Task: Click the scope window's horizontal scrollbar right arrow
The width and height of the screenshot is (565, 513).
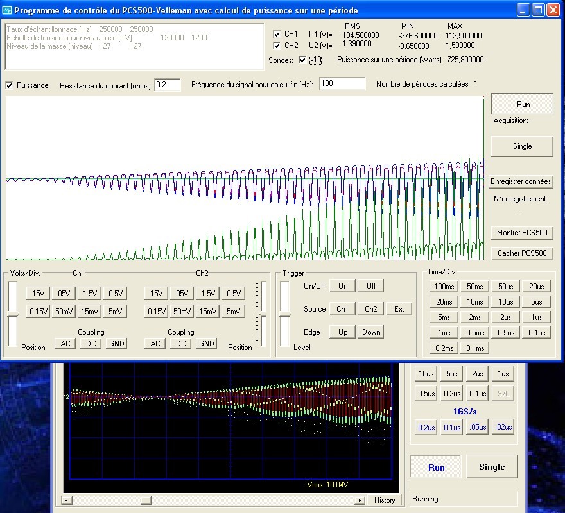Action: (x=360, y=500)
